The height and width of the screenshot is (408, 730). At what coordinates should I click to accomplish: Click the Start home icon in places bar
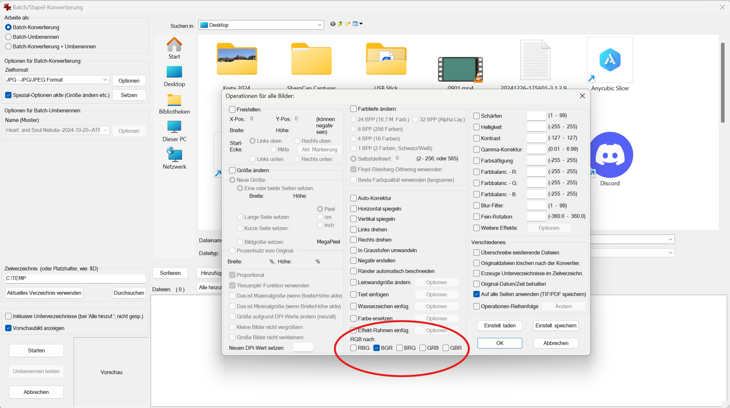pos(174,48)
